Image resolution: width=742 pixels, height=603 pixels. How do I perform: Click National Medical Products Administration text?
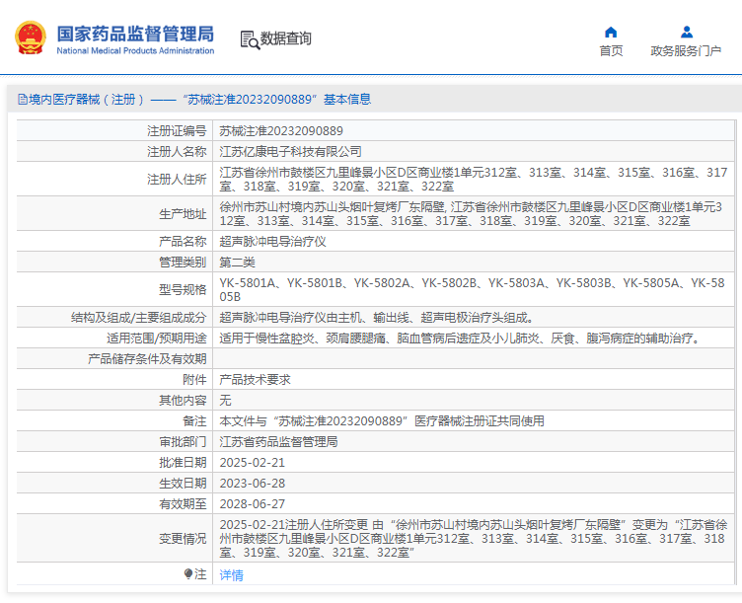click(x=135, y=50)
